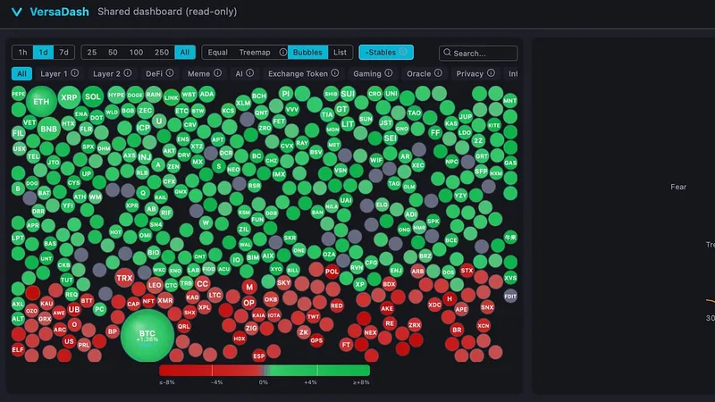Open the info icon next to Privacy

pos(491,73)
